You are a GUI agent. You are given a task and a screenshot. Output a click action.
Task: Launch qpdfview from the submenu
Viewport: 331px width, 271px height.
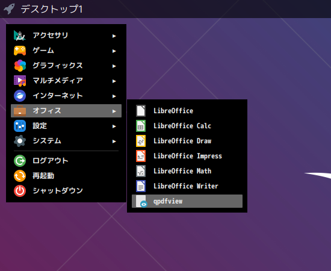(x=187, y=201)
